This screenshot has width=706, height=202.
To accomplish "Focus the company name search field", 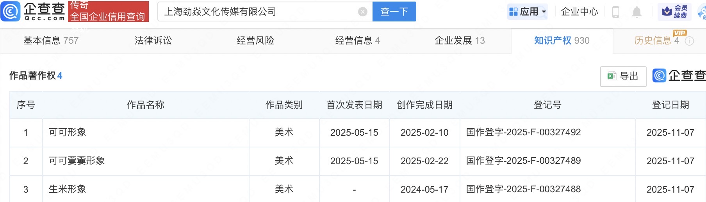I will click(x=258, y=12).
